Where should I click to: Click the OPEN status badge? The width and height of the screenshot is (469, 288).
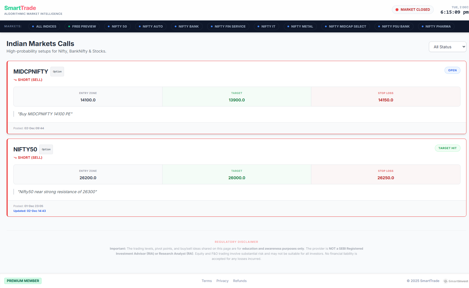click(x=452, y=70)
